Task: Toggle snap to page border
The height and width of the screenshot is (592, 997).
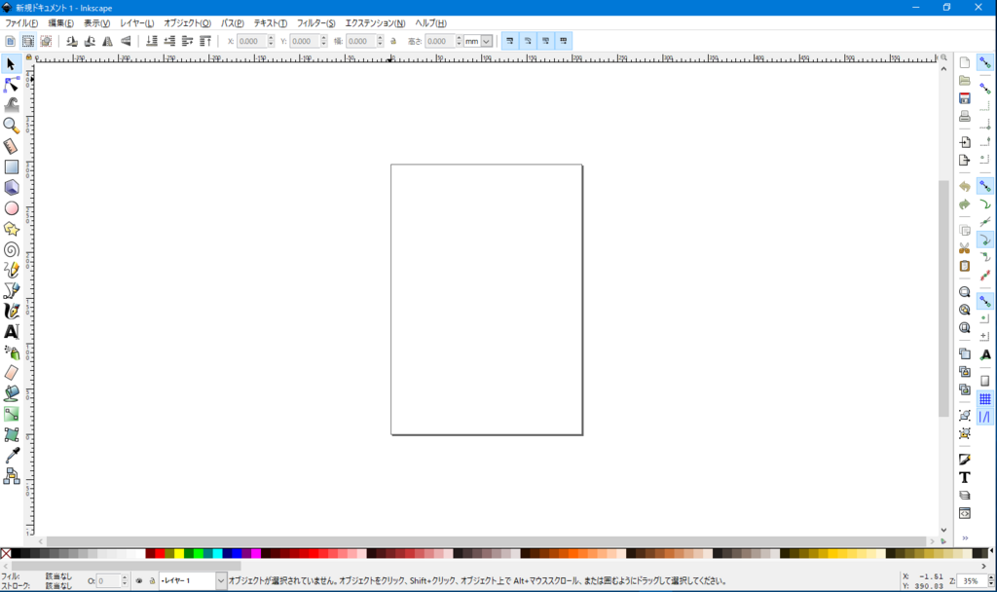Action: (x=985, y=381)
